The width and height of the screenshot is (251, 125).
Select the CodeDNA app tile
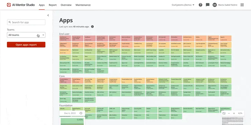164,52
